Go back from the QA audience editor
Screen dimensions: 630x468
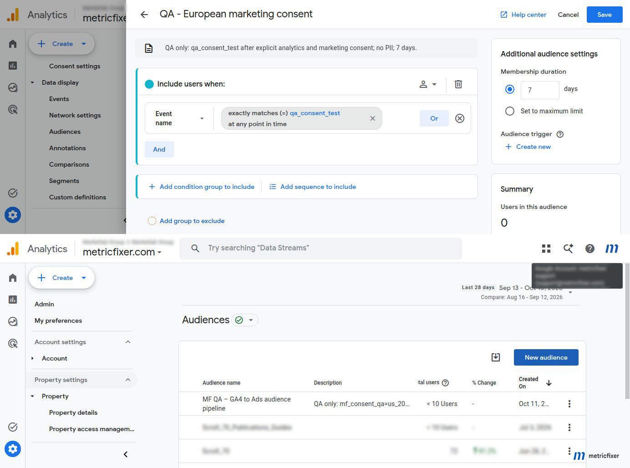[x=144, y=15]
